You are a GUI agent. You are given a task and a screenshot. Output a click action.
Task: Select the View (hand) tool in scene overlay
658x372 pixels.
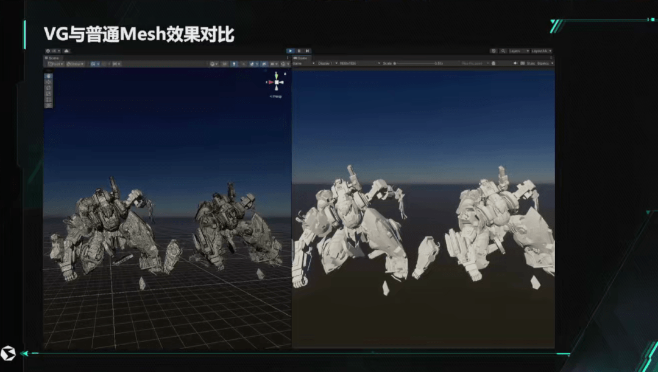pos(49,76)
